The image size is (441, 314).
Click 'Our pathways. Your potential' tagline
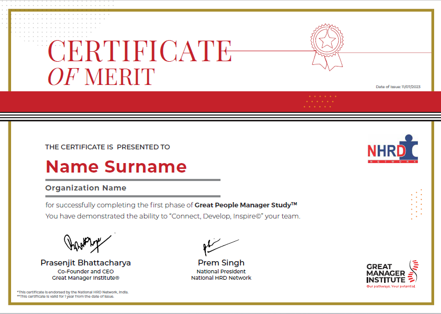point(391,287)
